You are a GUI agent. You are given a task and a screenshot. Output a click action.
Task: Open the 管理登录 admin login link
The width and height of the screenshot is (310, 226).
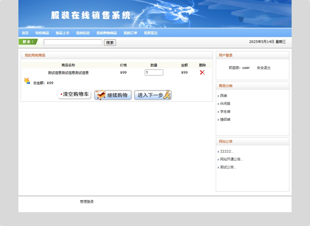(87, 202)
